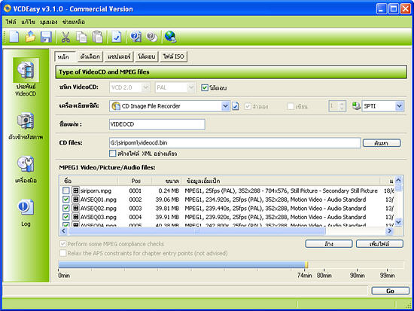Open the tools sidebar icon with wrench
The image size is (414, 311).
coord(26,164)
